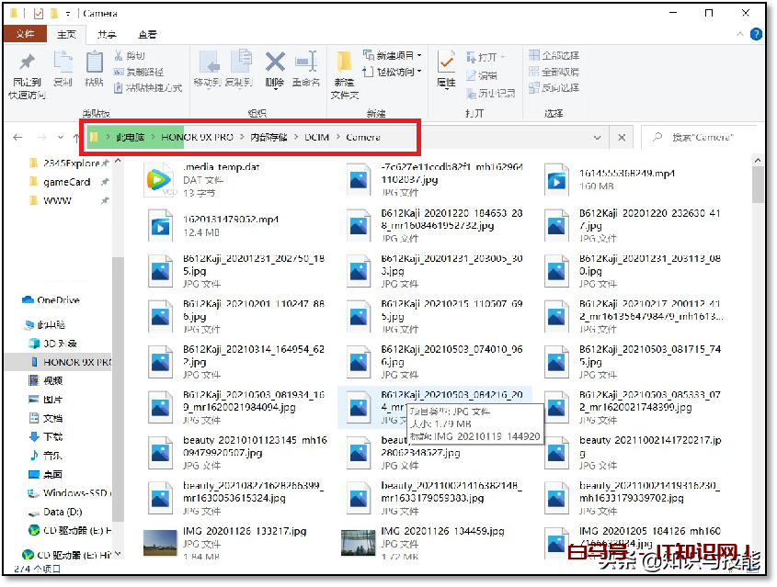Screen dimensions: 777x587
Task: Select HONOR 9X PRO in the navigation pane
Action: pos(75,362)
